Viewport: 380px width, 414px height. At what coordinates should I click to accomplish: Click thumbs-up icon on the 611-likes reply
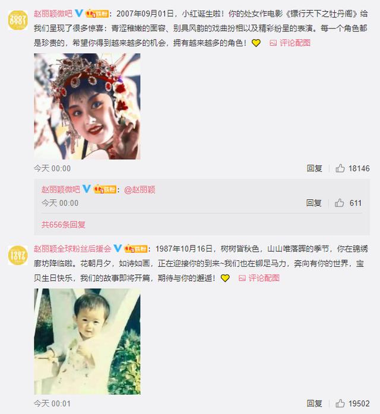click(x=340, y=203)
